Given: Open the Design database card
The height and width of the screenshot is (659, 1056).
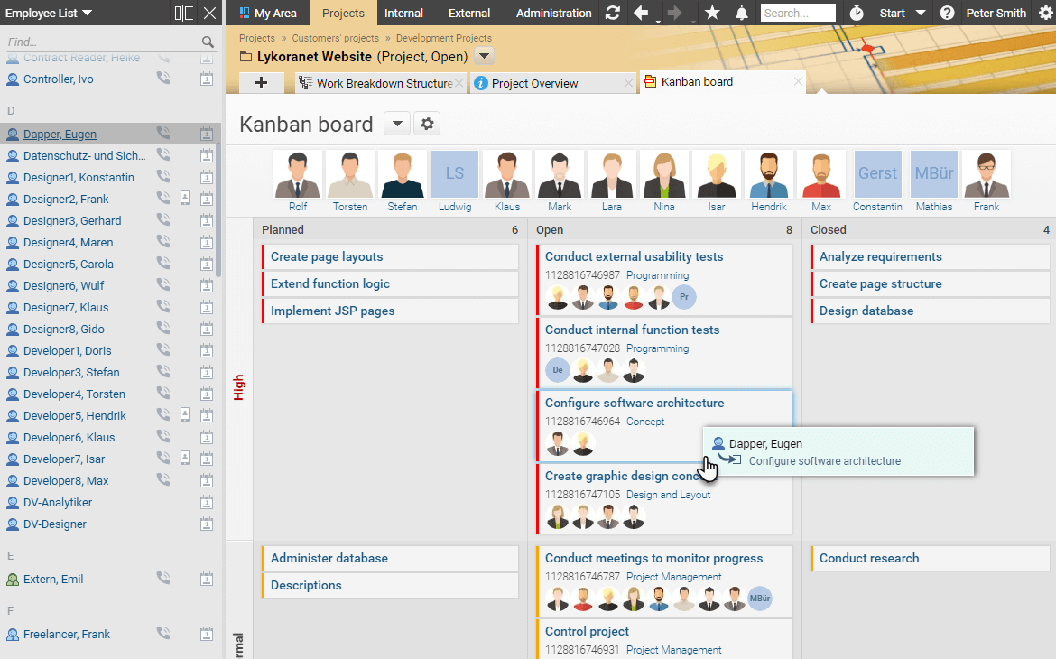Looking at the screenshot, I should tap(931, 311).
